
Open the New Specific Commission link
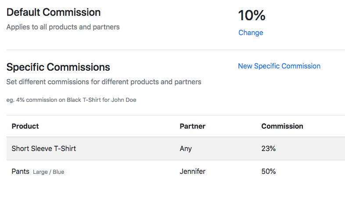tap(279, 66)
